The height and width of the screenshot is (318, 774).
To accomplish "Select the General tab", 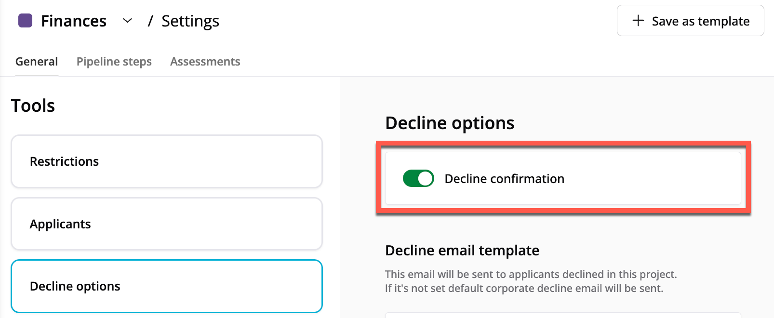I will pyautogui.click(x=37, y=62).
